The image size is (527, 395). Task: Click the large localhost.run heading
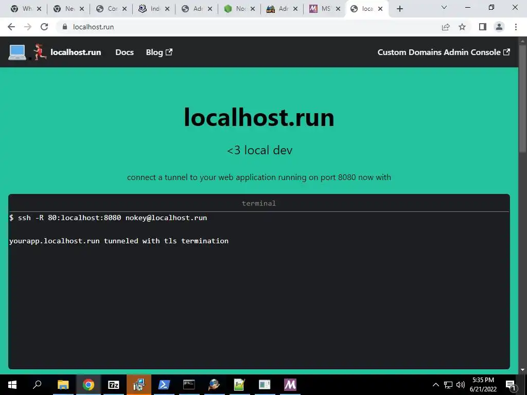coord(259,117)
